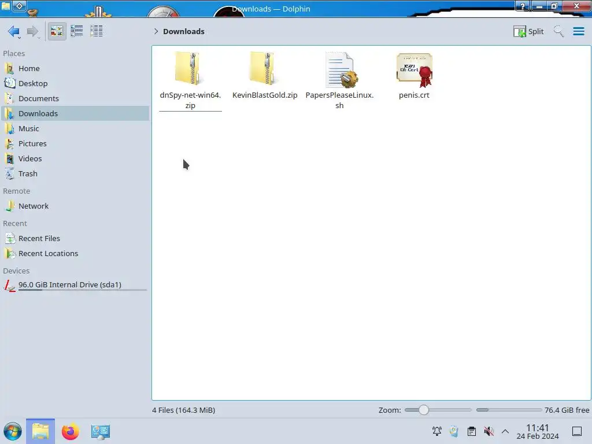
Task: Open window menu icon in title bar
Action: click(x=6, y=6)
